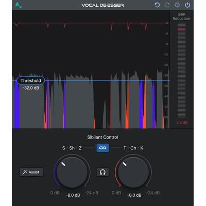Screen dimensions: 206x206
Task: Select the Threshold handle on the graph
Action: pyautogui.click(x=31, y=80)
